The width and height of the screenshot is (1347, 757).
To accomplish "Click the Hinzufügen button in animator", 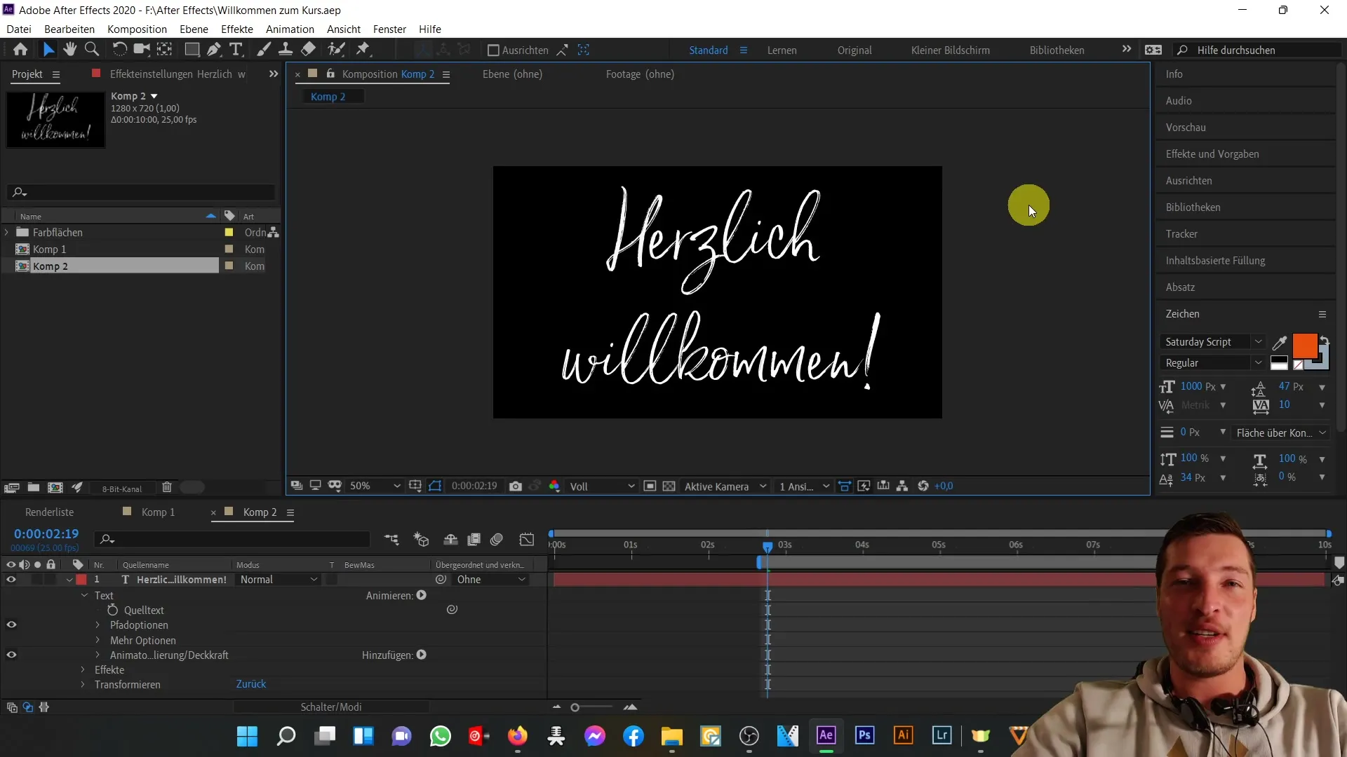I will pyautogui.click(x=423, y=655).
